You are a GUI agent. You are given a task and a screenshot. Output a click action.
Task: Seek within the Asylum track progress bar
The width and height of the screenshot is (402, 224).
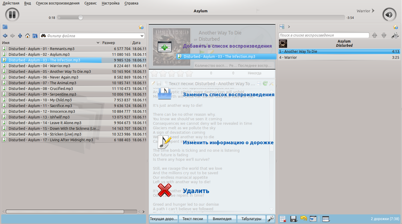pos(201,18)
